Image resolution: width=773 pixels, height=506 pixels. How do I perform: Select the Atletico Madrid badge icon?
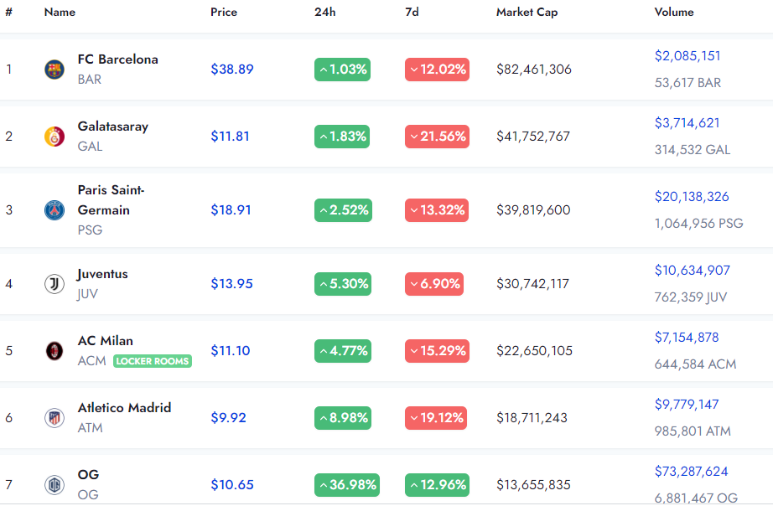54,418
